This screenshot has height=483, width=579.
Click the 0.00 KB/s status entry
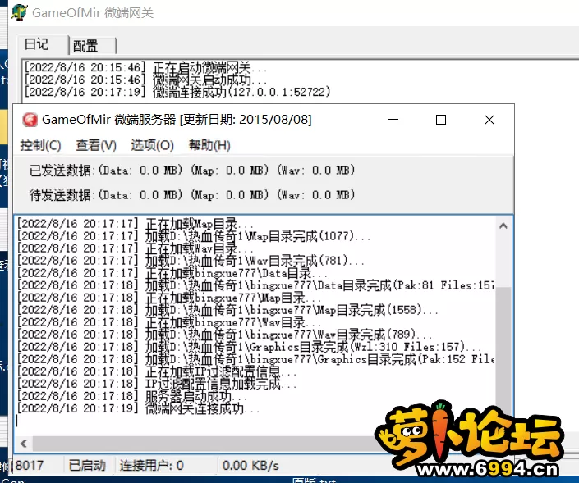(250, 466)
